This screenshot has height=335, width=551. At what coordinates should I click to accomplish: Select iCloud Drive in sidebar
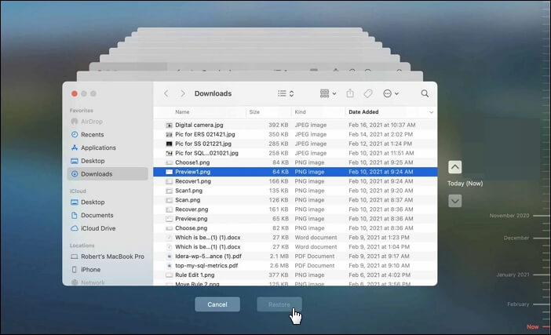pos(98,228)
